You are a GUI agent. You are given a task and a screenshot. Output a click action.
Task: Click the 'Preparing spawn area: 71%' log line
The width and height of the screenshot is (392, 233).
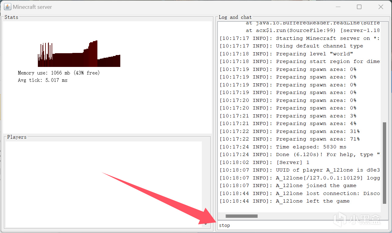click(x=290, y=139)
